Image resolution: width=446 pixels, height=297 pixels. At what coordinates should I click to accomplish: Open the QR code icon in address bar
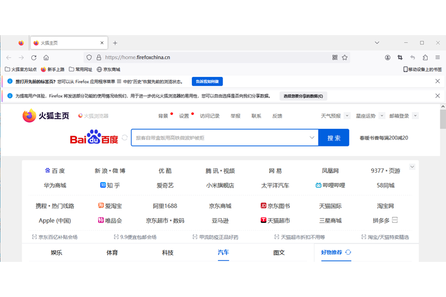click(335, 57)
